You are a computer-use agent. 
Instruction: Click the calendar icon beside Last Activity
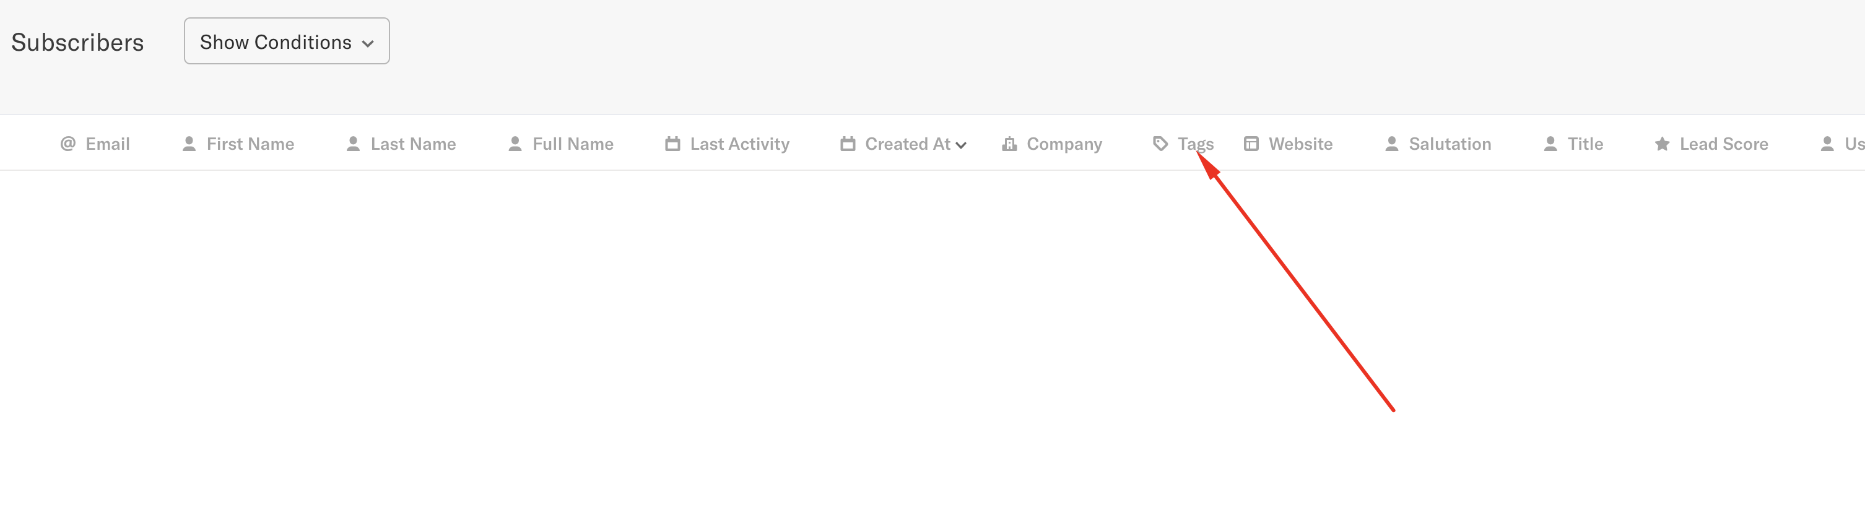(672, 144)
